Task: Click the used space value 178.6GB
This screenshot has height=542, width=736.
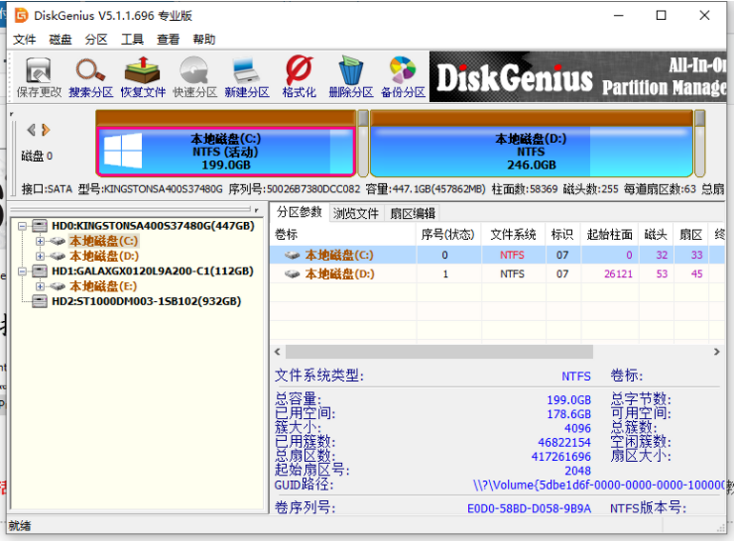Action: coord(569,414)
